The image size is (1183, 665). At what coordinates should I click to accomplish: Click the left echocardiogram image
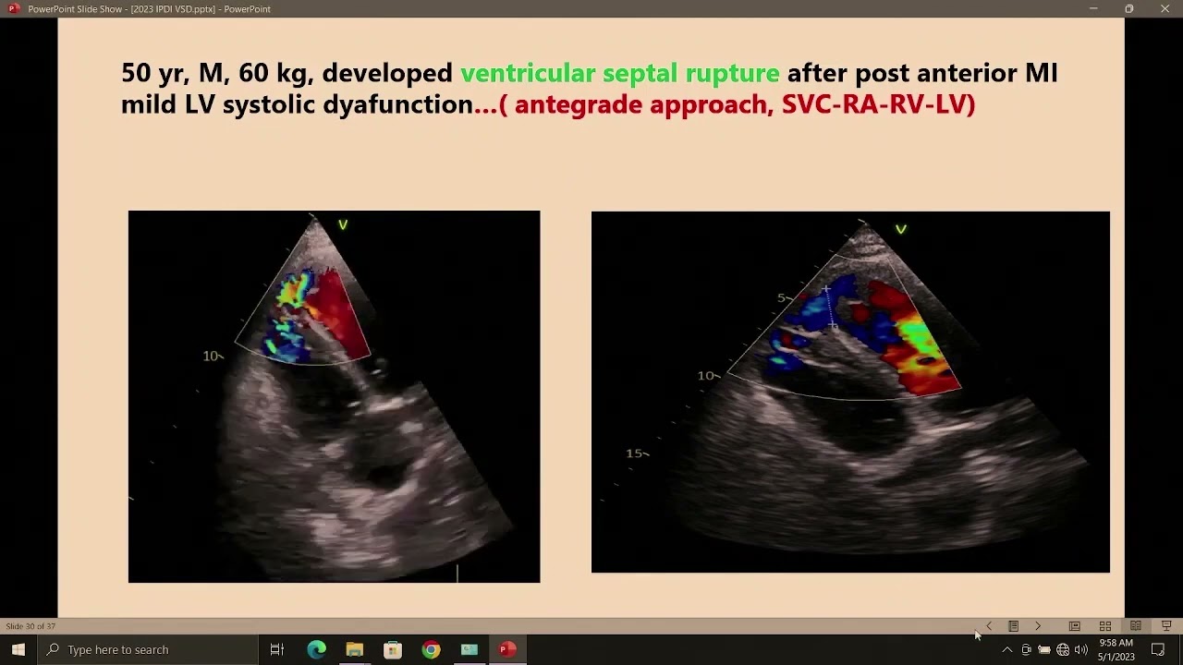[334, 396]
